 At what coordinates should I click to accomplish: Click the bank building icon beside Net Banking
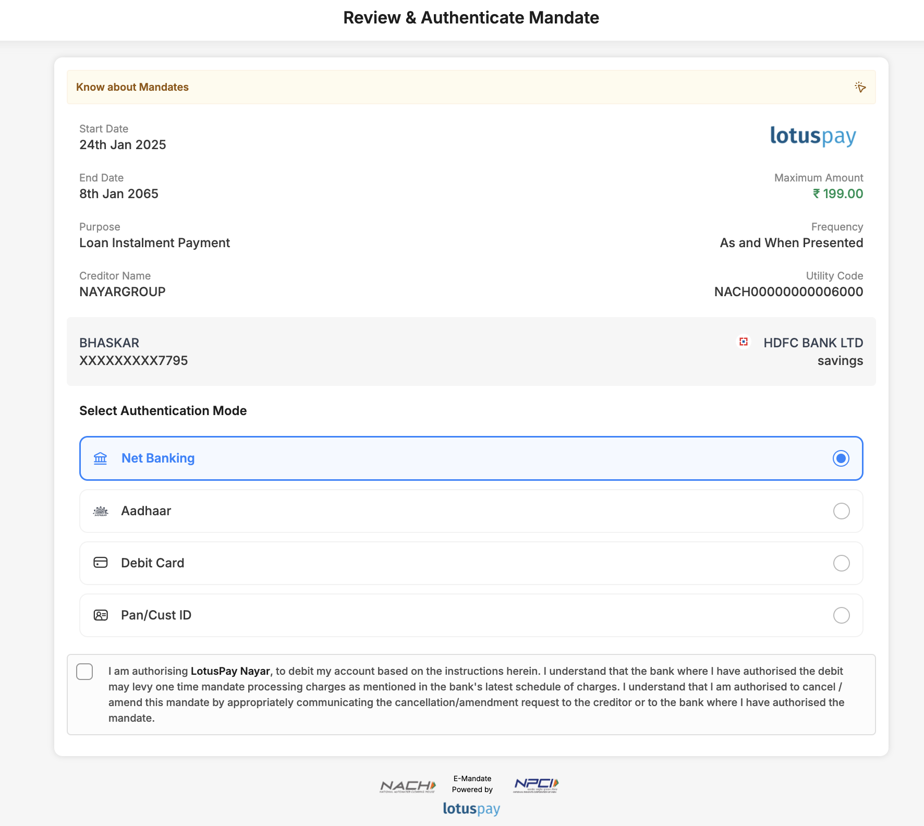100,458
